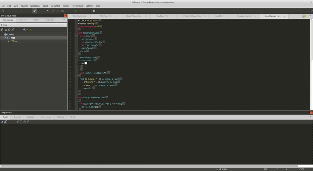
Task: Switch to the Explorer tab in Workspace View
Action: pyautogui.click(x=23, y=20)
